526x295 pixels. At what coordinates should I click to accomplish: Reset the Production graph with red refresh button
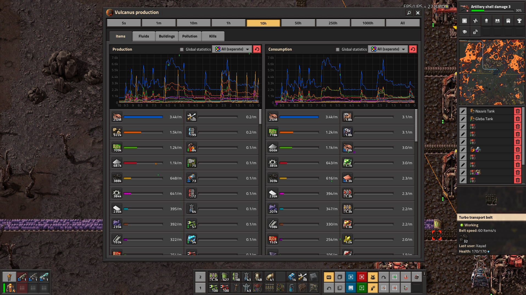tap(257, 49)
